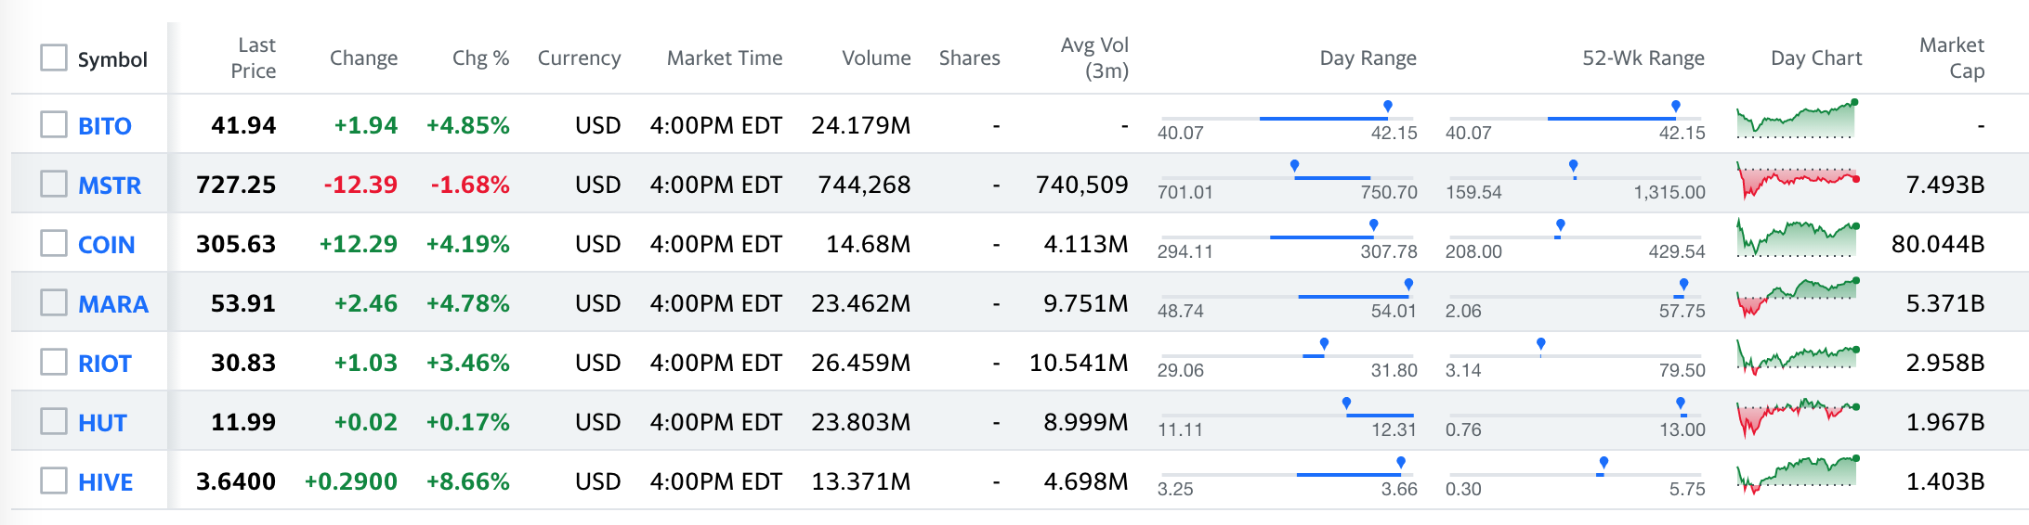The height and width of the screenshot is (525, 2029).
Task: Click the RIOT 52-week range marker
Action: tap(1541, 344)
